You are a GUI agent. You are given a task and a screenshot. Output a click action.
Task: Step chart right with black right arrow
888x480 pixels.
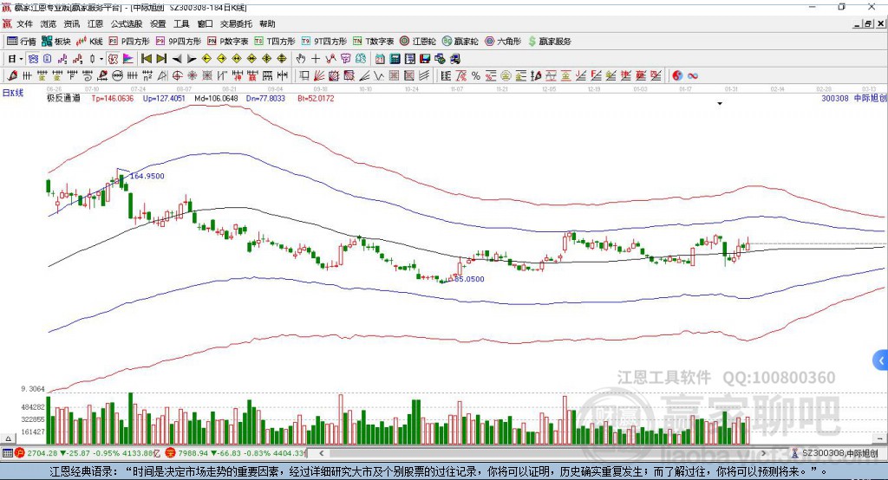pyautogui.click(x=192, y=59)
